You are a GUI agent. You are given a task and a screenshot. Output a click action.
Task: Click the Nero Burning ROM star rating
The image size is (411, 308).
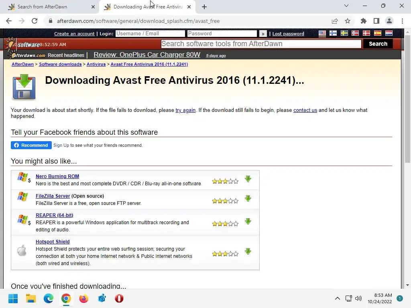tap(225, 181)
